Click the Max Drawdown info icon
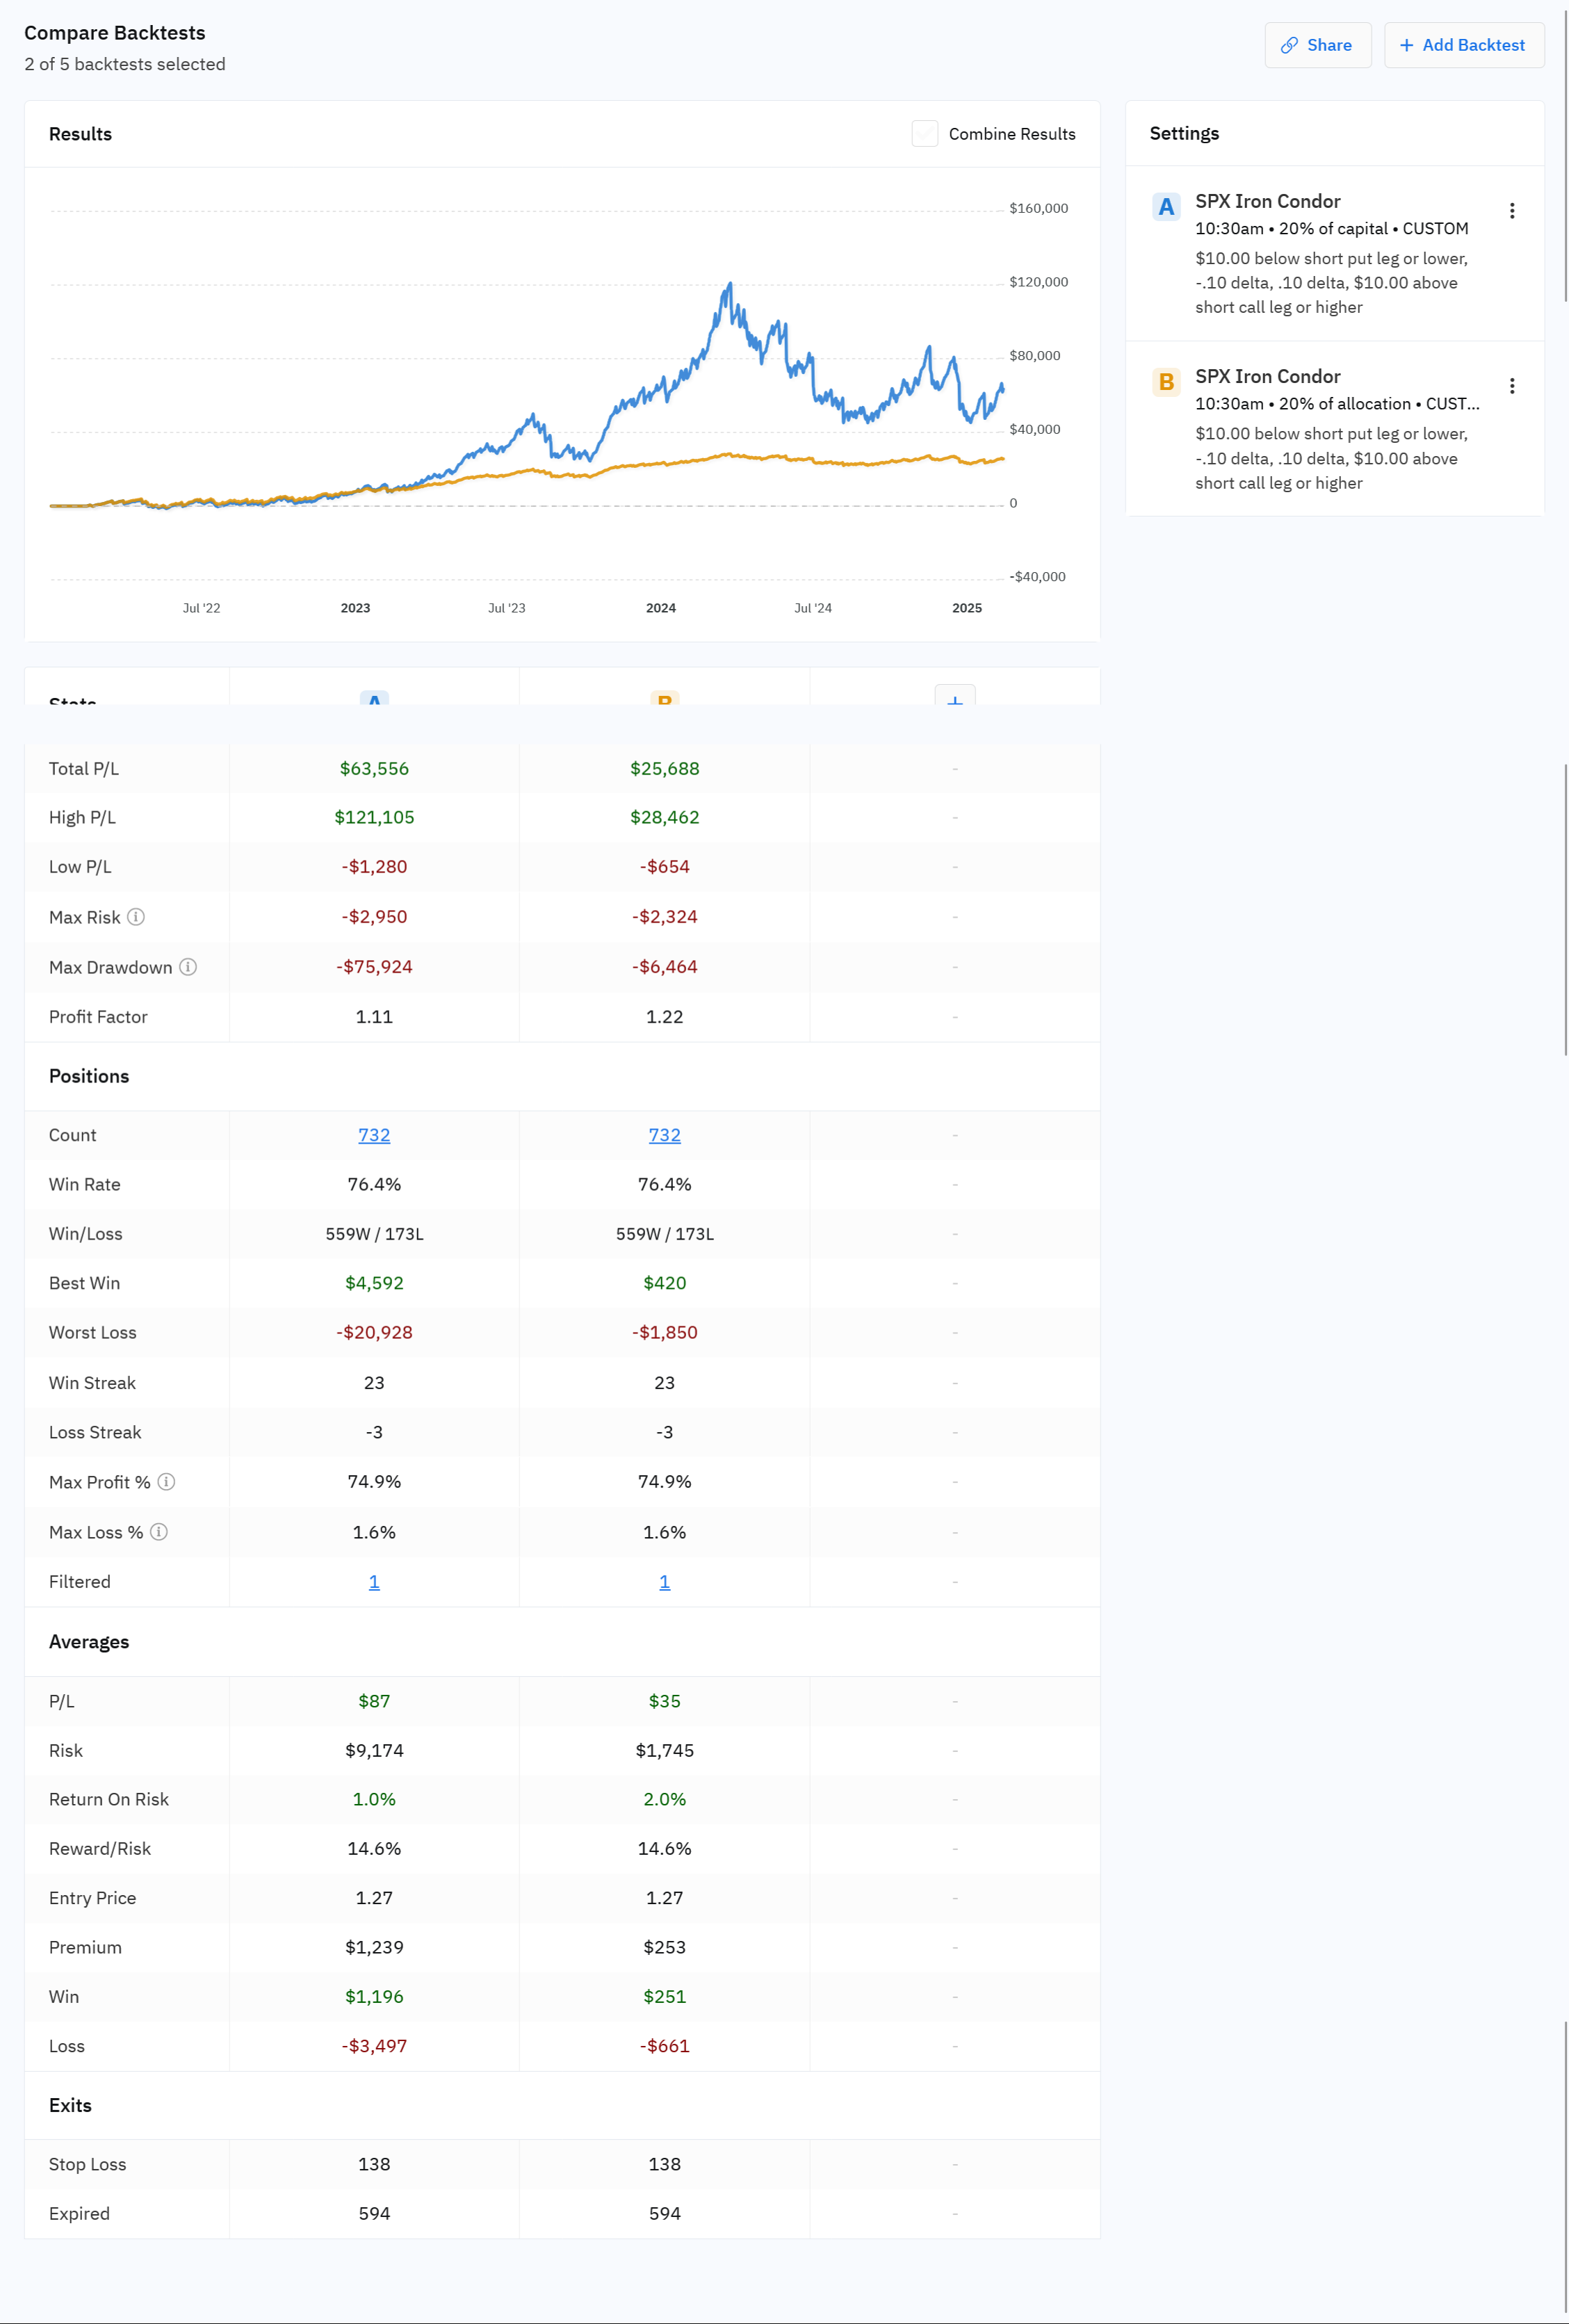The image size is (1569, 2324). click(189, 967)
